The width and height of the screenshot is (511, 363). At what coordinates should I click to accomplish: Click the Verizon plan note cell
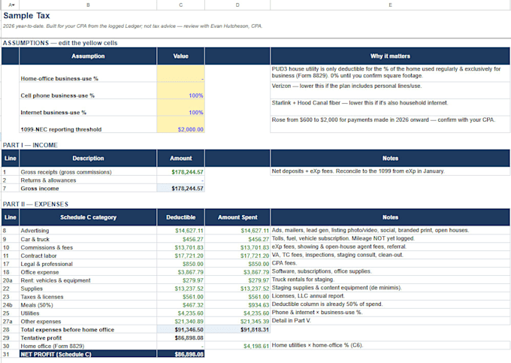390,91
